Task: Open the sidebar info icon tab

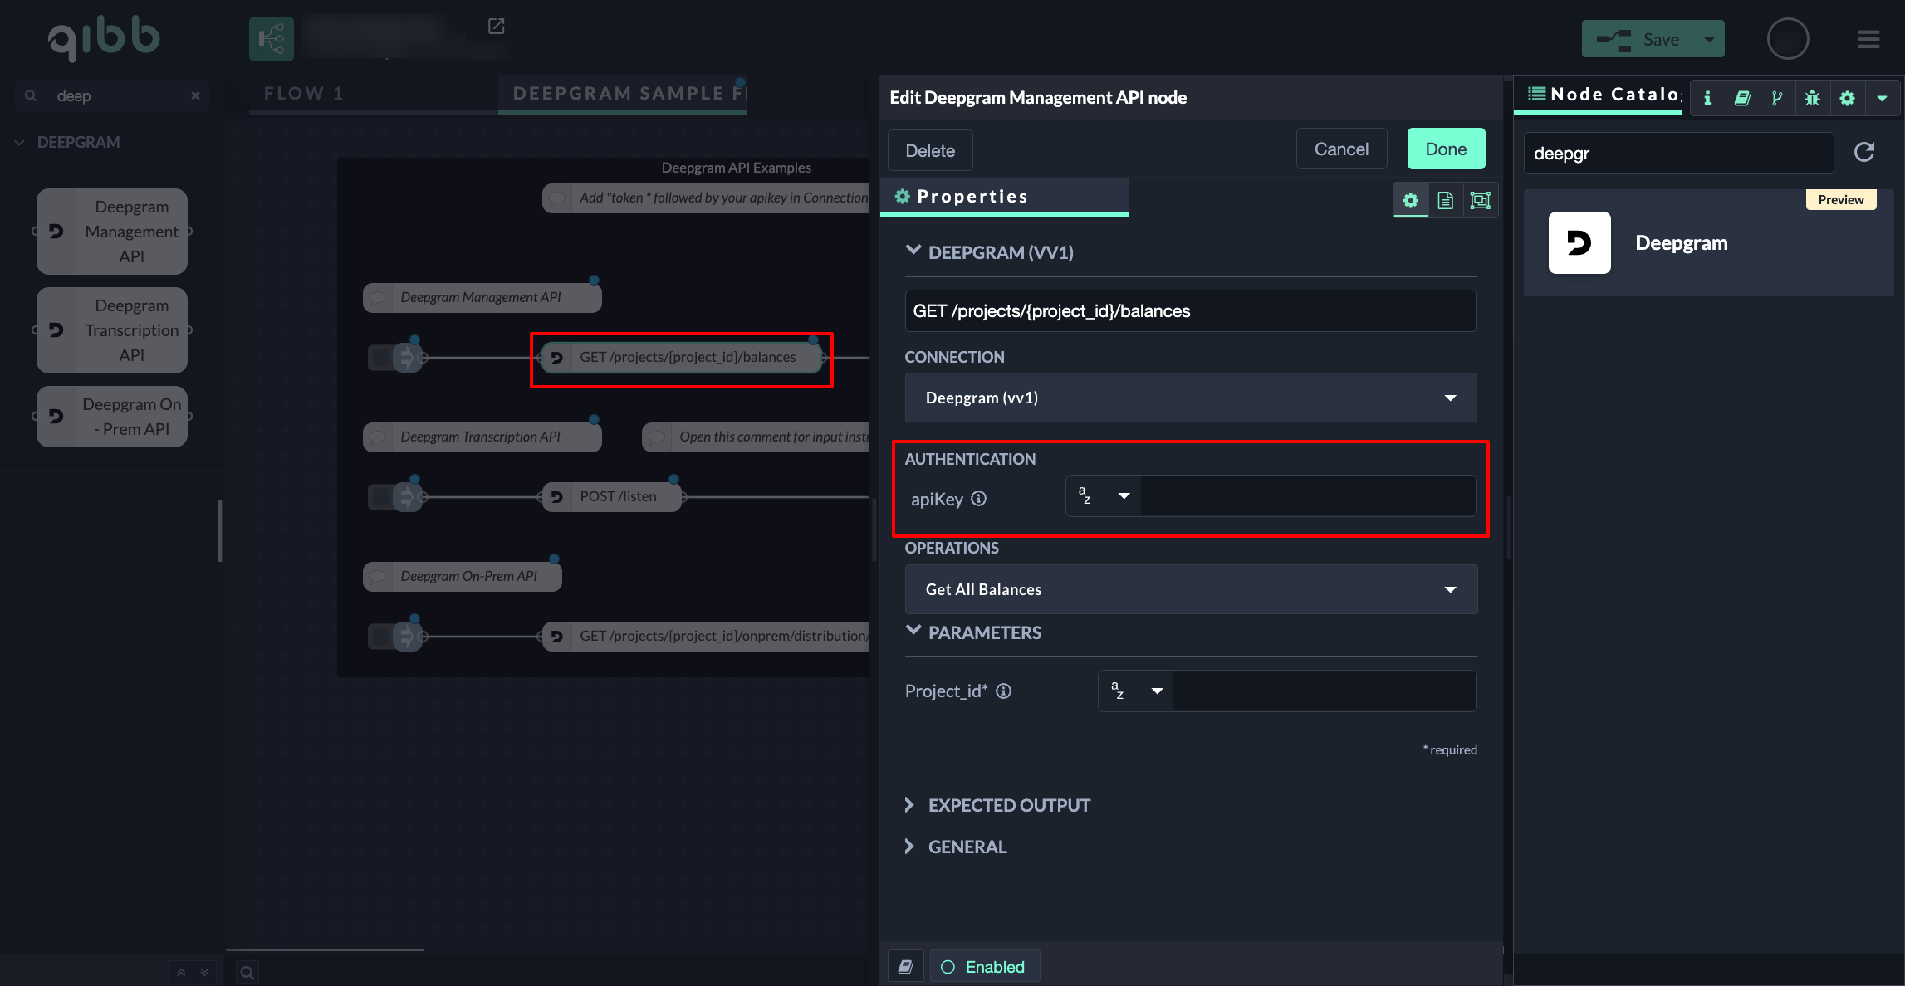Action: tap(1707, 98)
